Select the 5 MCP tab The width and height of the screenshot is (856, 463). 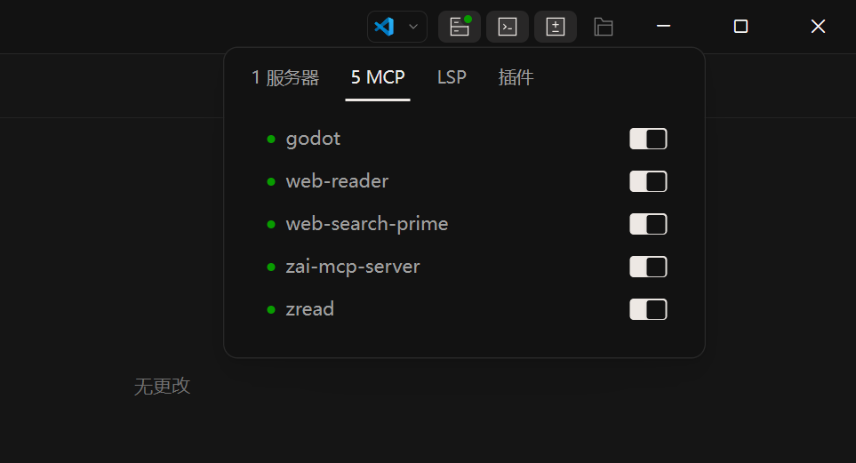pyautogui.click(x=378, y=77)
